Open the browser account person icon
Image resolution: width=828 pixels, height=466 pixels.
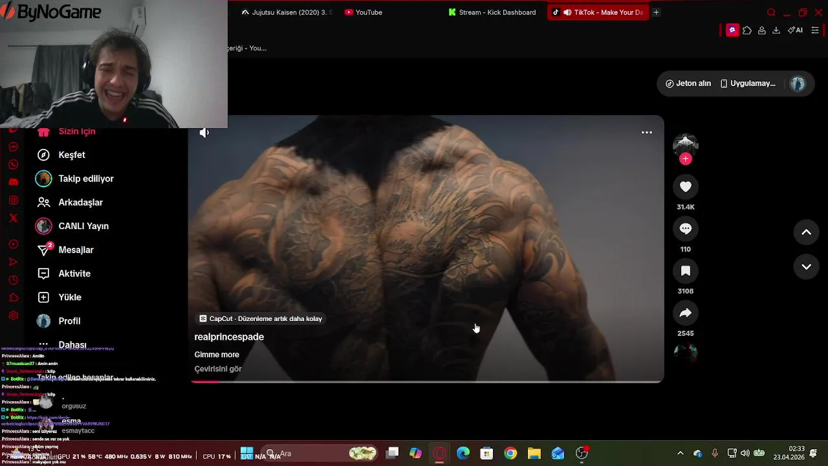point(762,30)
